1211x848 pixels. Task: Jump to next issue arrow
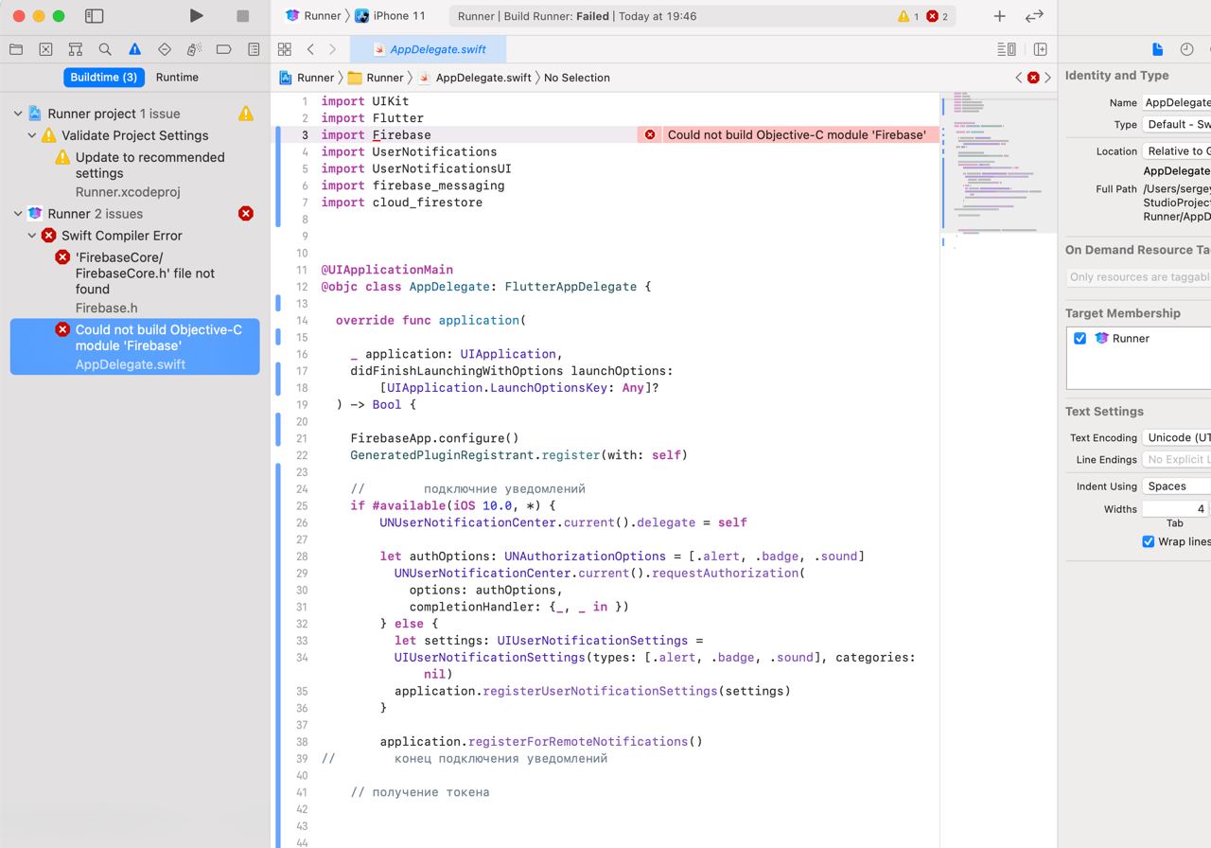click(x=1047, y=78)
